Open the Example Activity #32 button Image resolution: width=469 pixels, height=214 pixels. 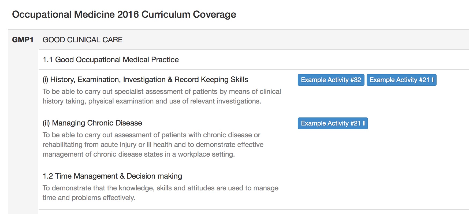tap(331, 80)
